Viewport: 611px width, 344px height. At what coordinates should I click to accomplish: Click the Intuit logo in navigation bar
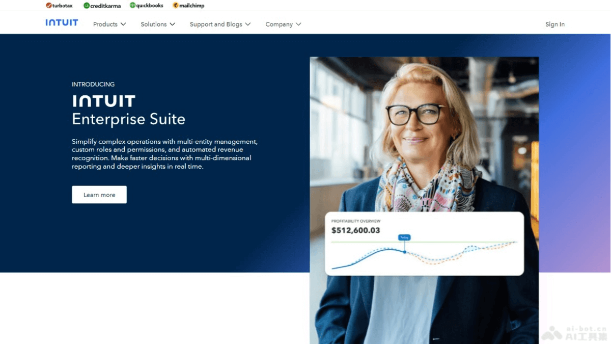pyautogui.click(x=62, y=23)
